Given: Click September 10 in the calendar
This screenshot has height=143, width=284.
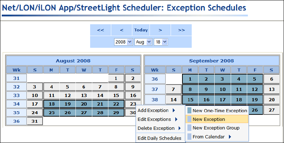Looking at the screenshot, I should pyautogui.click(x=222, y=89).
